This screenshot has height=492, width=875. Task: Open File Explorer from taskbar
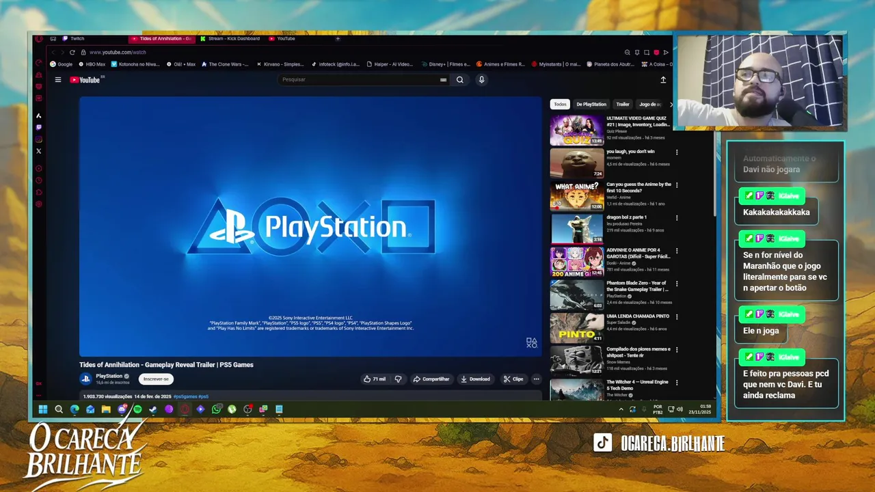(106, 409)
